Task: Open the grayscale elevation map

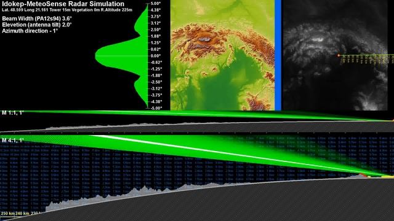Action: click(335, 55)
